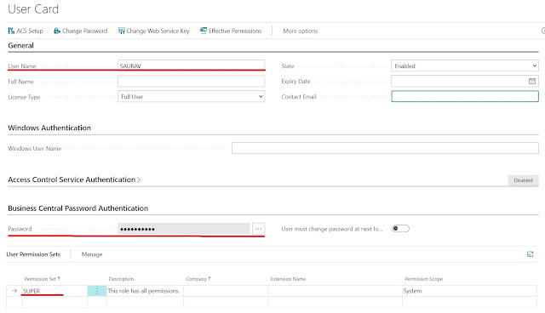545x313 pixels.
Task: Click 'This role has all permissions.' cell
Action: click(x=144, y=291)
